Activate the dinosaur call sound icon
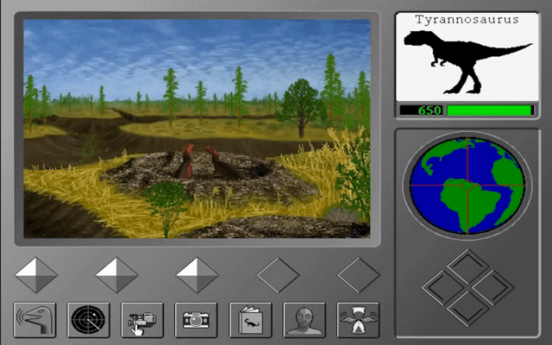552x345 pixels. click(x=35, y=320)
